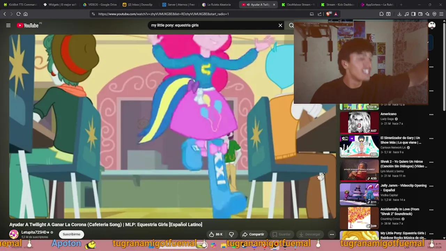Click the Guardar save button

(x=281, y=234)
